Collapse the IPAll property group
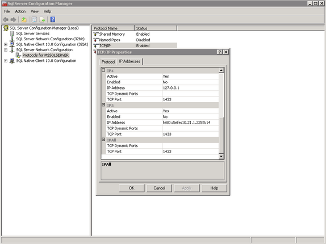Viewport: 326px width, 244px height. [103, 140]
